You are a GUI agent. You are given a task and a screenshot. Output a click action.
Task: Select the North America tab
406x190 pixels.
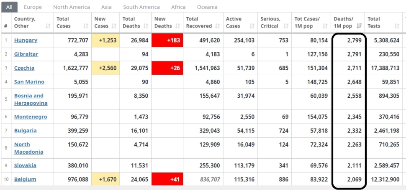pyautogui.click(x=72, y=7)
